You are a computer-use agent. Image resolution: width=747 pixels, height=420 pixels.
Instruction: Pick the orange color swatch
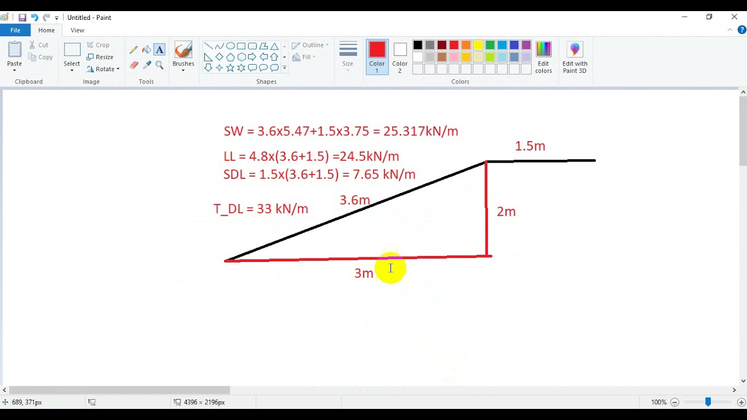point(466,45)
